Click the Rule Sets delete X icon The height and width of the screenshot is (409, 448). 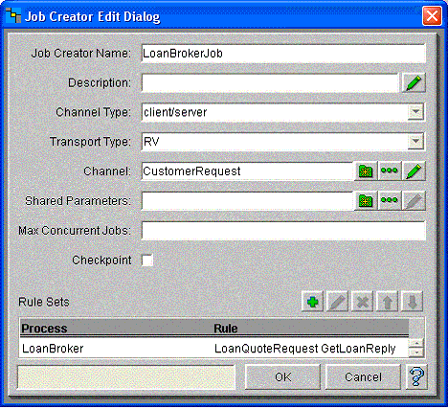362,302
